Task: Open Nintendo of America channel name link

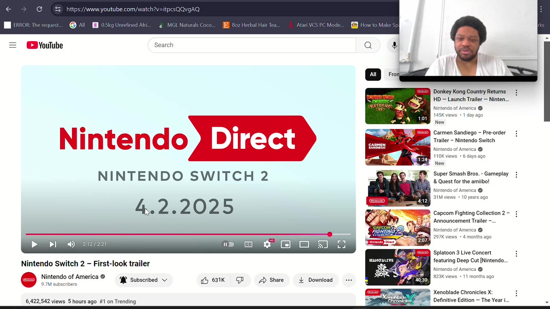Action: click(x=70, y=277)
